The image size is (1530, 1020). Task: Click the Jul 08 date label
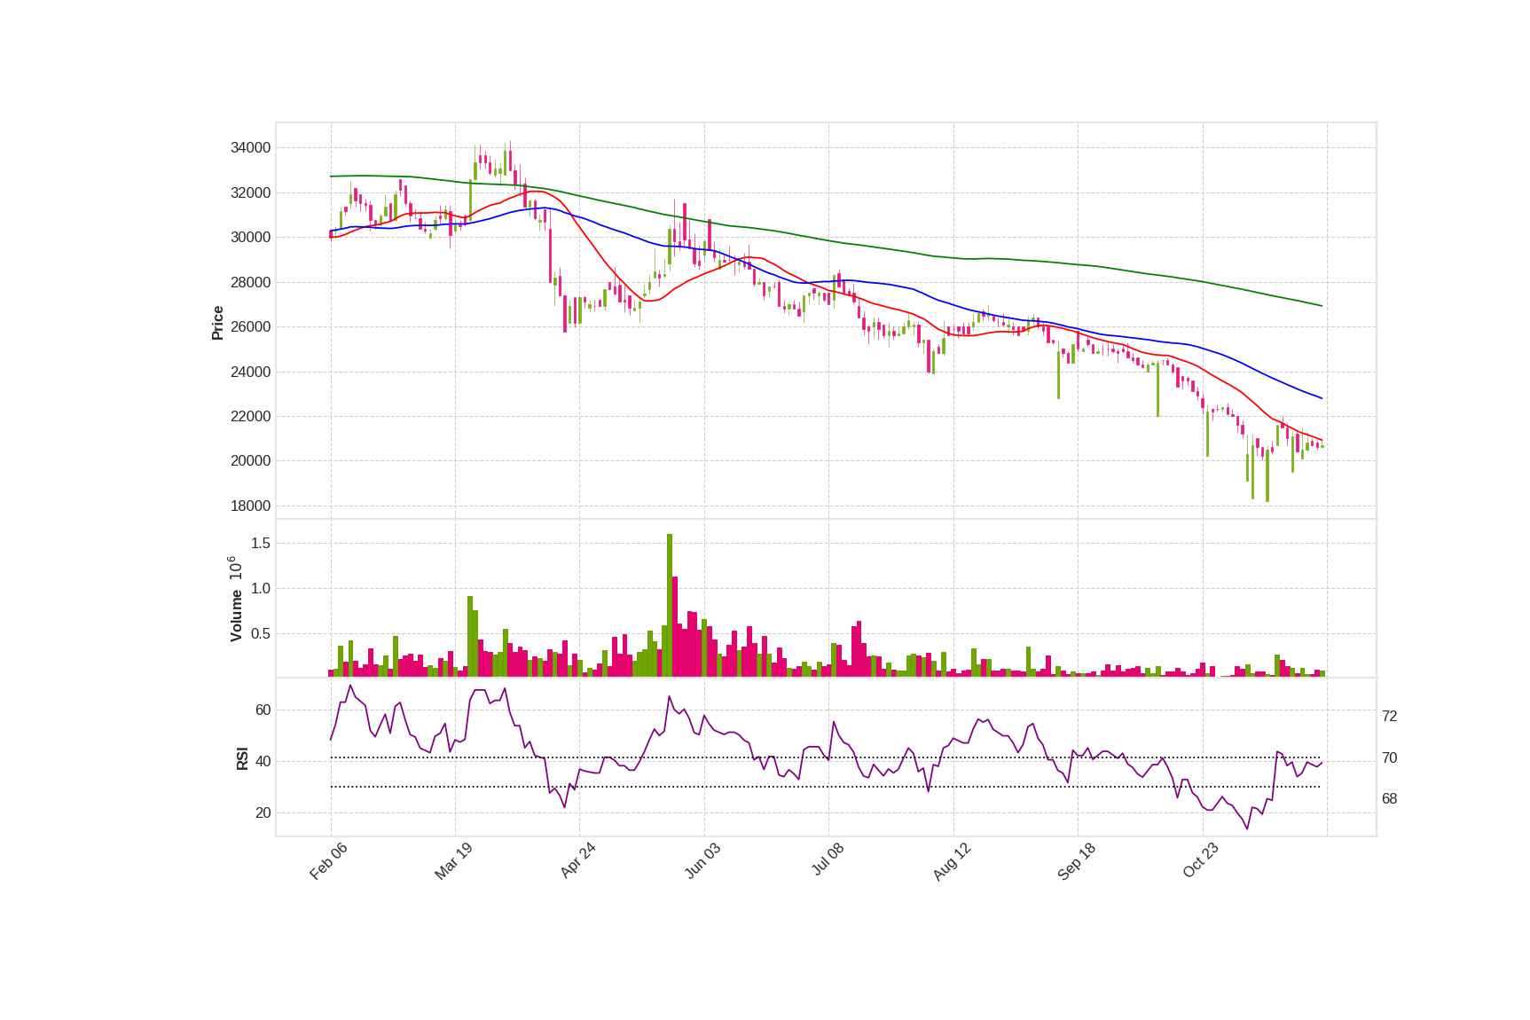828,860
